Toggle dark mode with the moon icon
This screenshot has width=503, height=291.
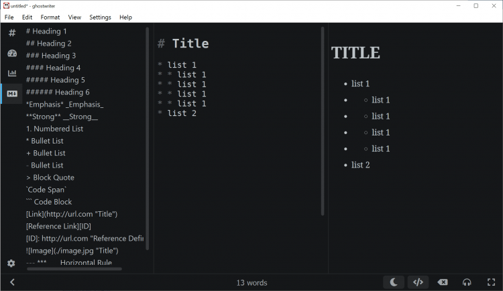click(x=394, y=282)
